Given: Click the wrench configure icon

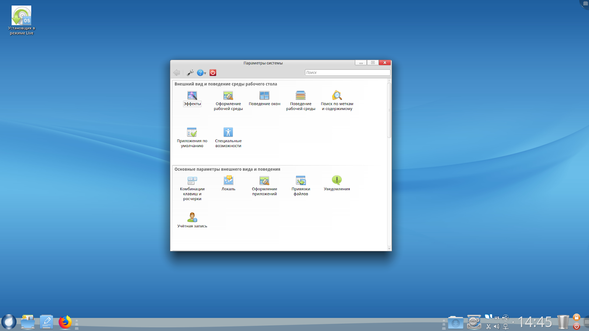Looking at the screenshot, I should point(190,73).
